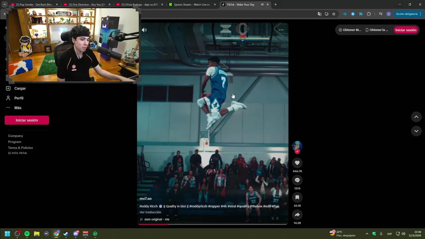Open Spotify from the taskbar
This screenshot has height=239, width=425.
[27, 234]
